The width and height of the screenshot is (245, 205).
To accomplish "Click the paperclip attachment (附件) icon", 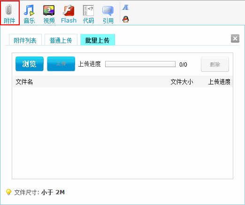I will point(9,9).
